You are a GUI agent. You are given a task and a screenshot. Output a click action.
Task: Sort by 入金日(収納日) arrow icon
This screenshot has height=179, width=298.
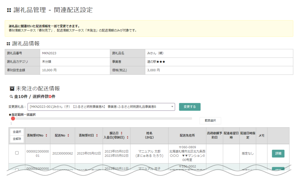pyautogui.click(x=127, y=138)
